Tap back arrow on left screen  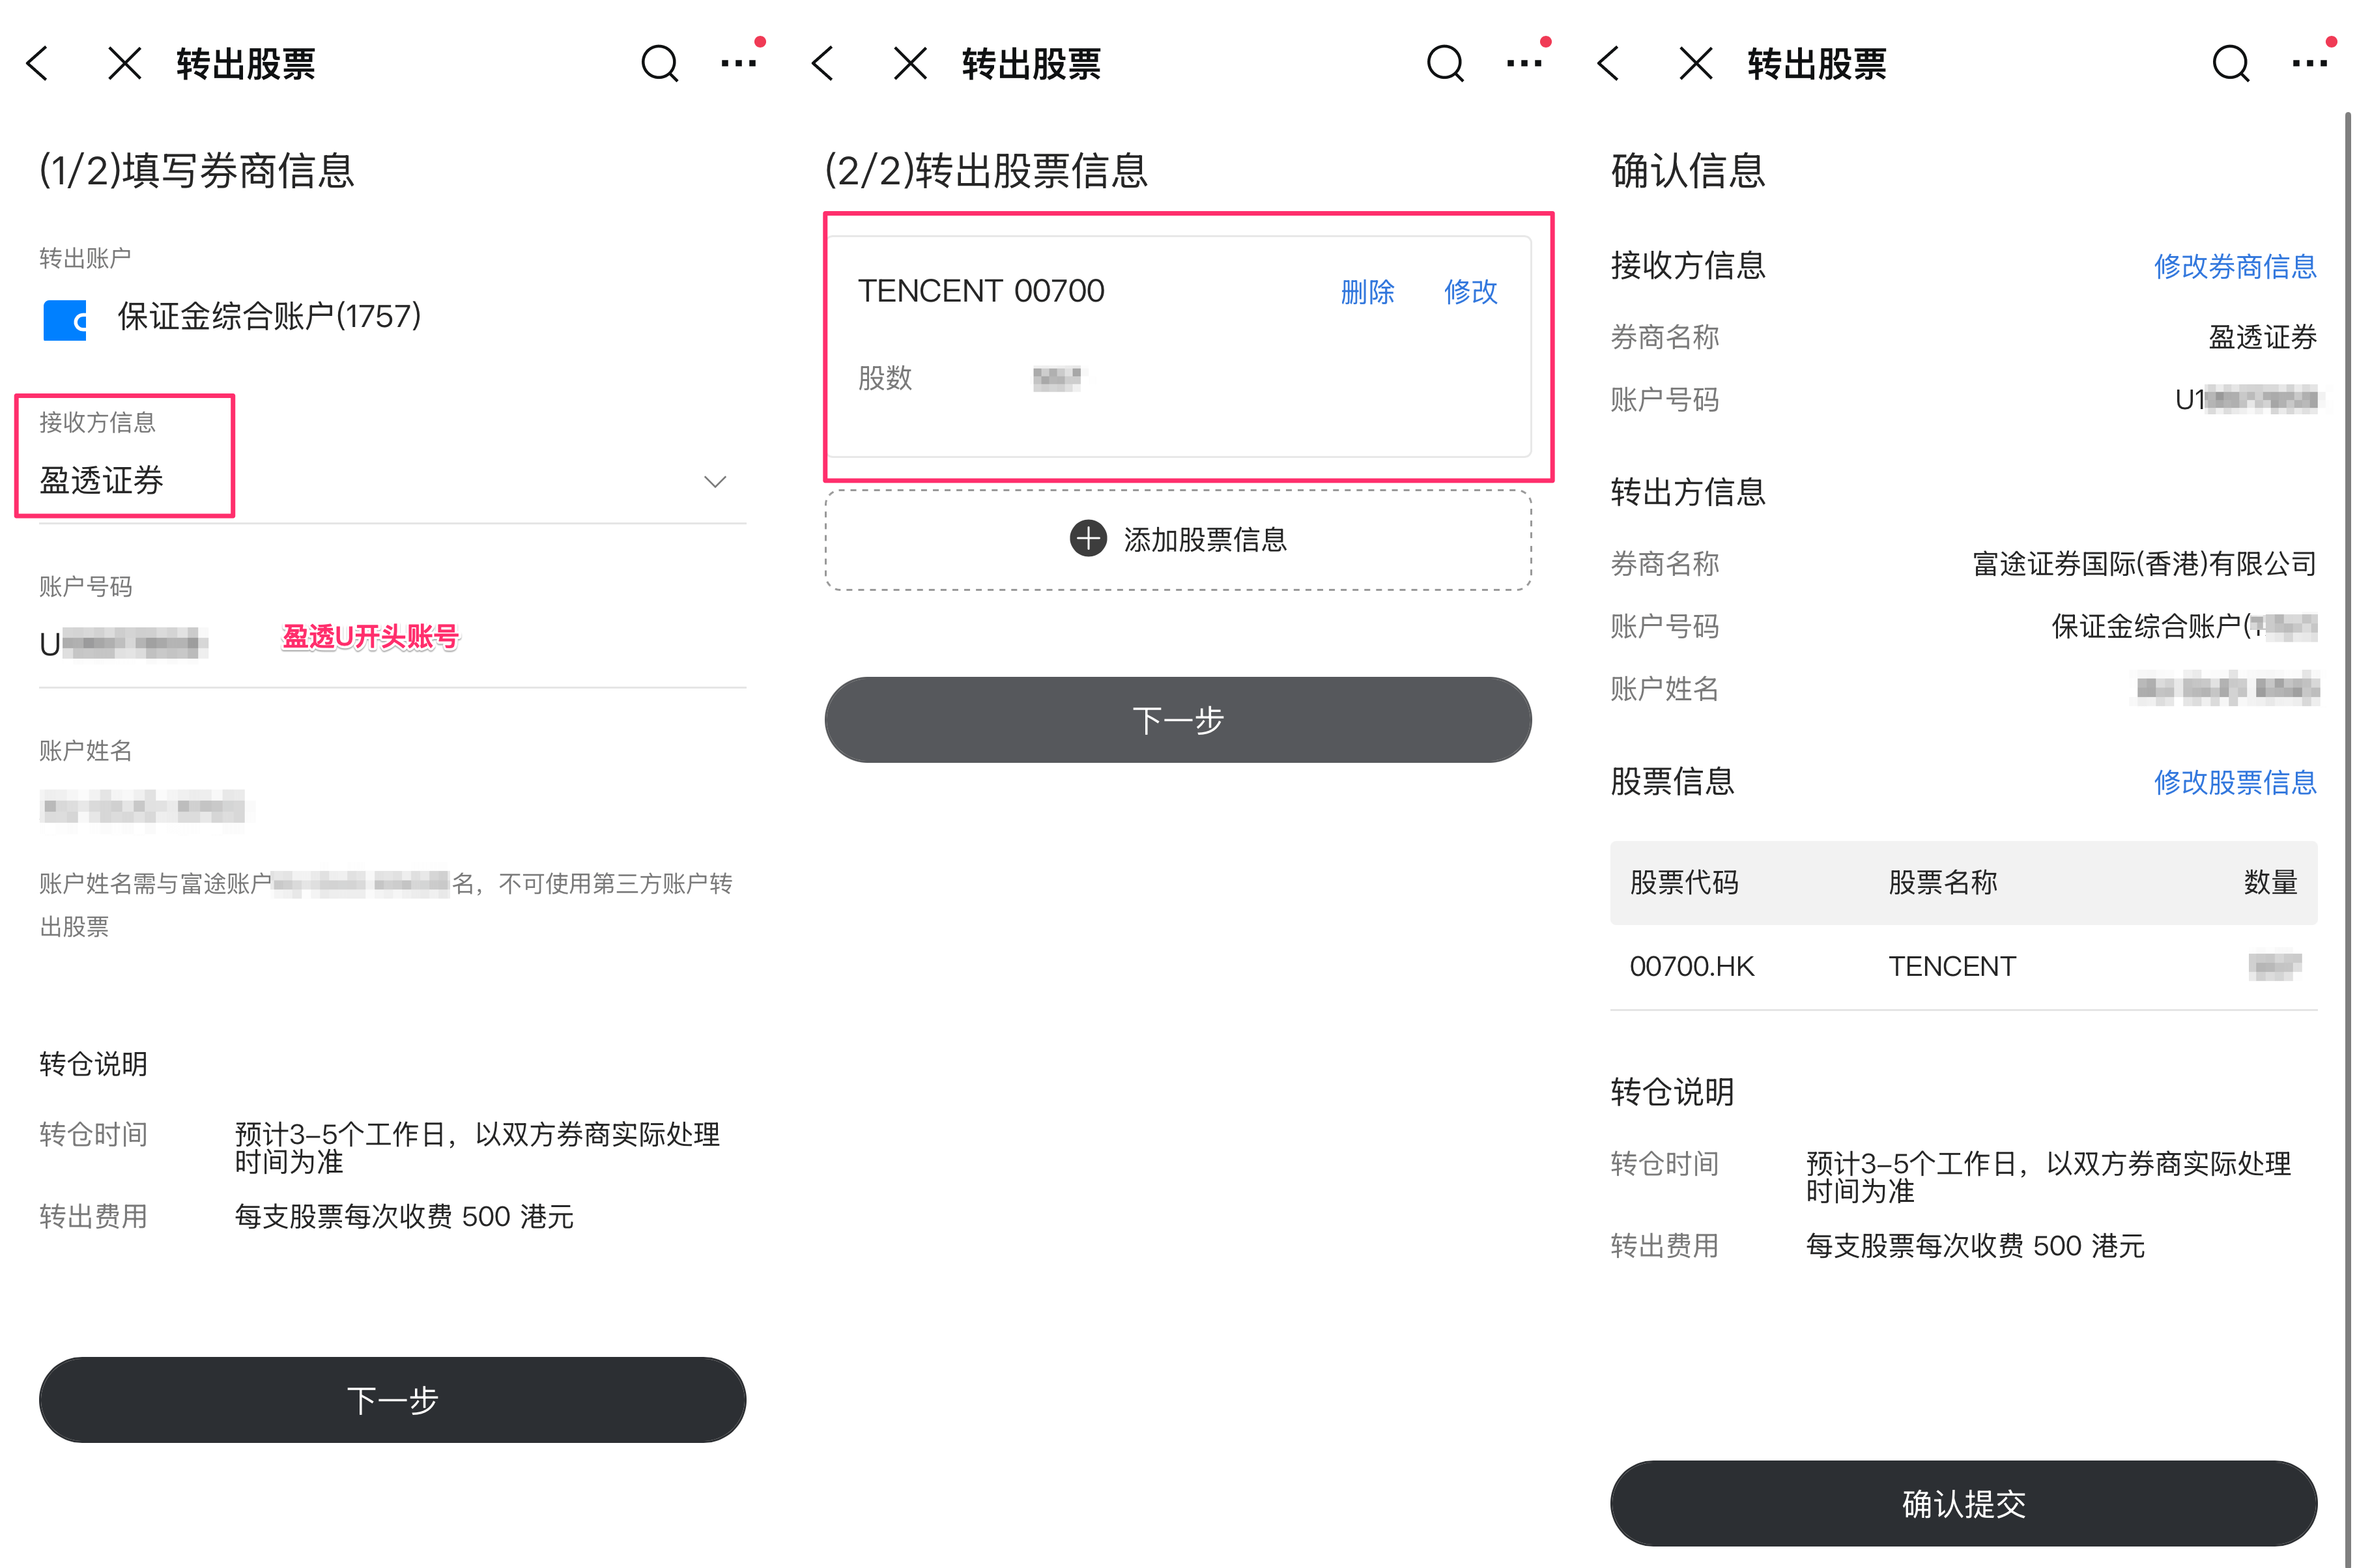point(38,64)
